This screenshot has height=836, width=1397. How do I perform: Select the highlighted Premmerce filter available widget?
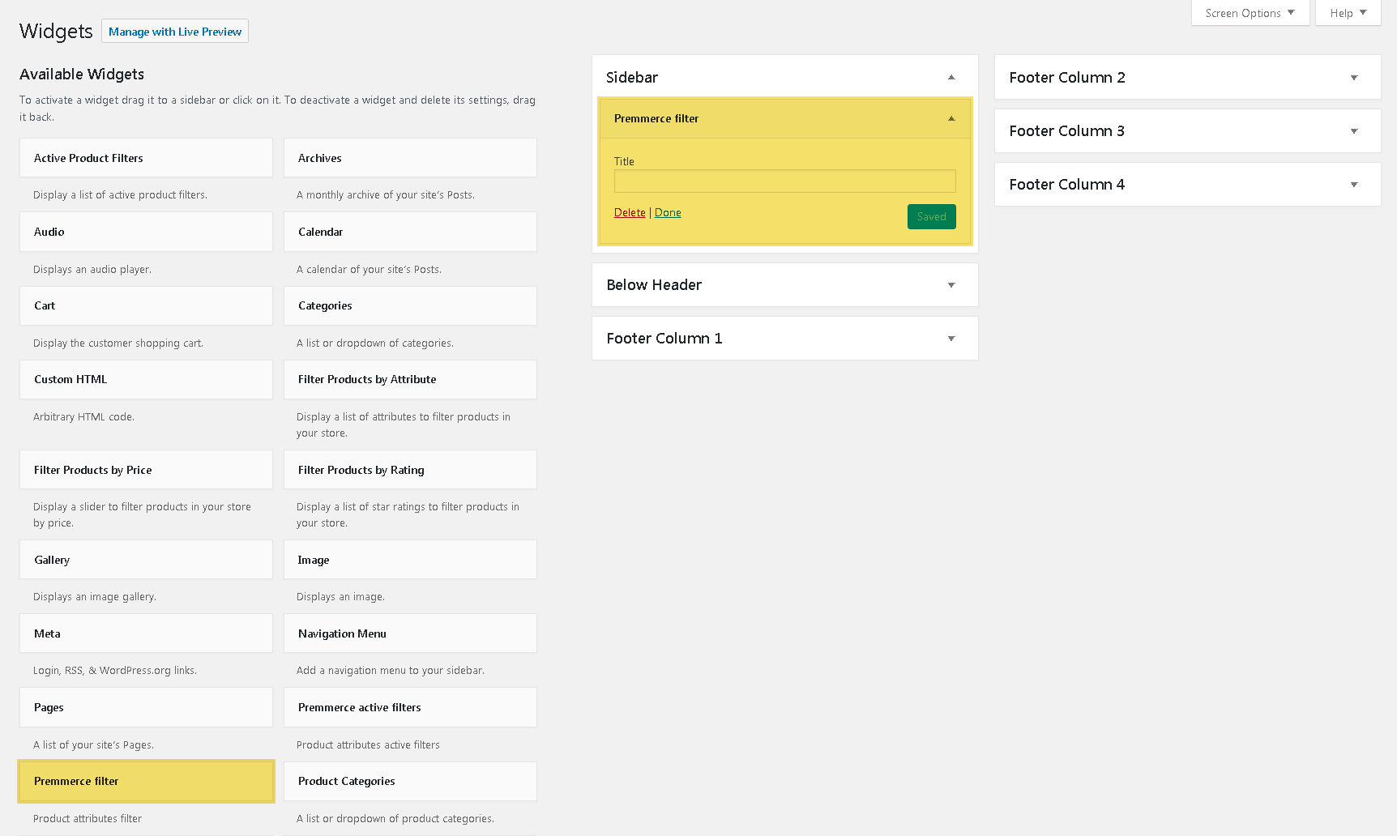tap(147, 781)
